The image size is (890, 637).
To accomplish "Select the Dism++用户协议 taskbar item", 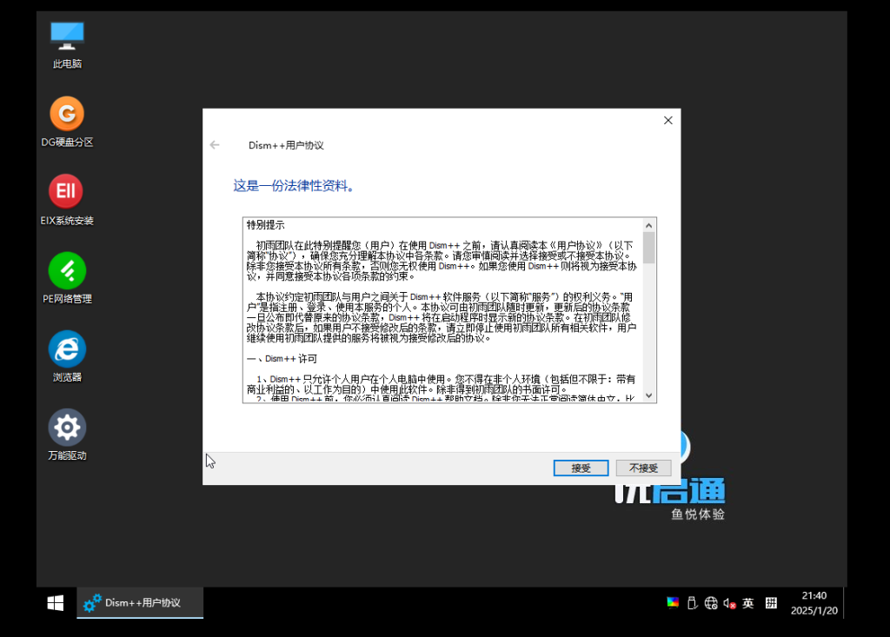I will tap(141, 603).
